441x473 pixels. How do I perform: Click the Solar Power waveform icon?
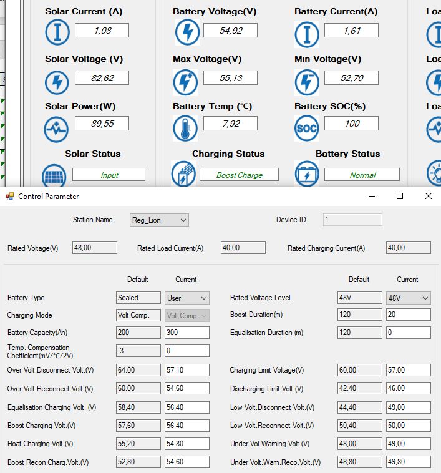point(57,129)
